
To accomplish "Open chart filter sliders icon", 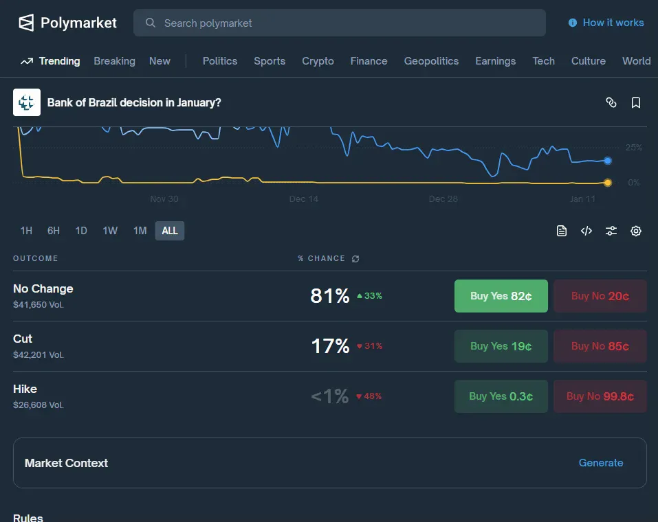I will [x=611, y=231].
